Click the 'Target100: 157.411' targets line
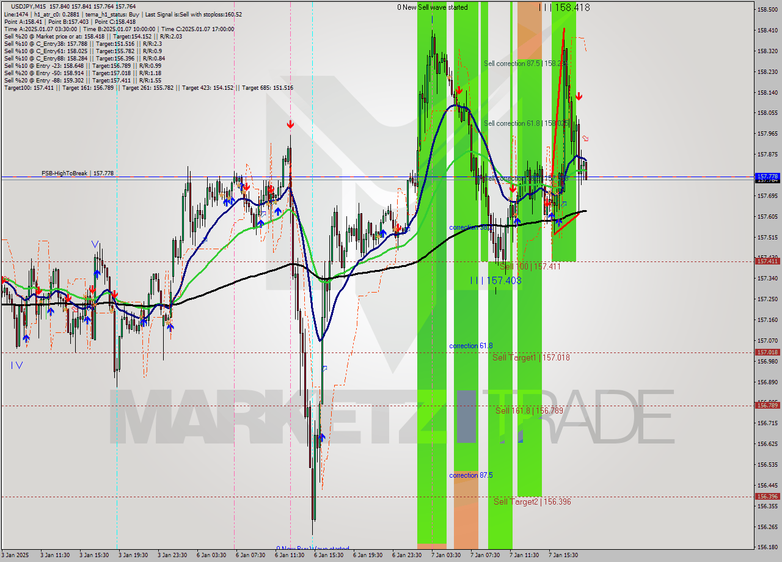 click(x=148, y=87)
